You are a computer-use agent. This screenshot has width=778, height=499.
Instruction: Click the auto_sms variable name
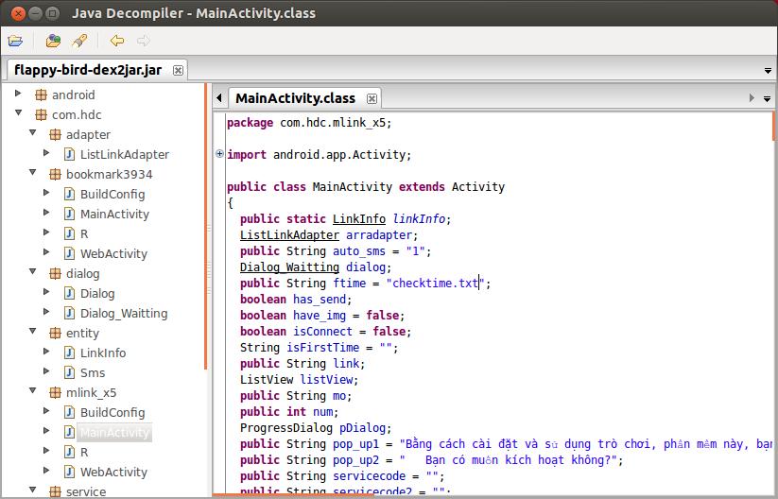pos(358,251)
